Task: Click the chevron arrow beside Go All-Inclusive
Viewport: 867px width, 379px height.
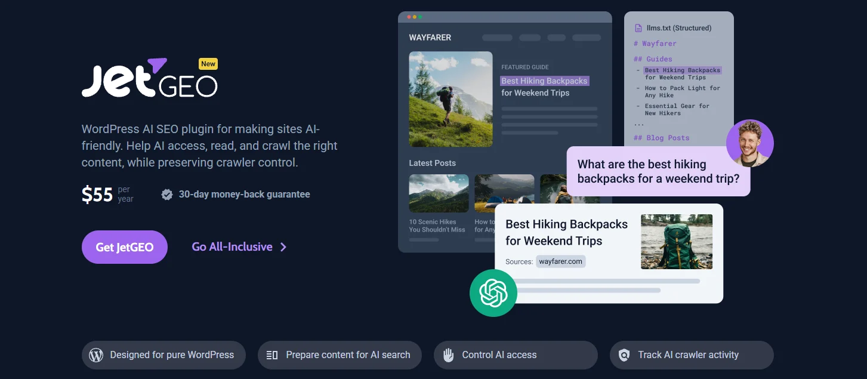Action: click(283, 247)
